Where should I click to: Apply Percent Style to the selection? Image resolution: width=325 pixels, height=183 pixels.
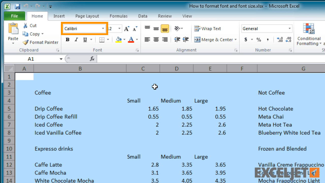pyautogui.click(x=258, y=40)
